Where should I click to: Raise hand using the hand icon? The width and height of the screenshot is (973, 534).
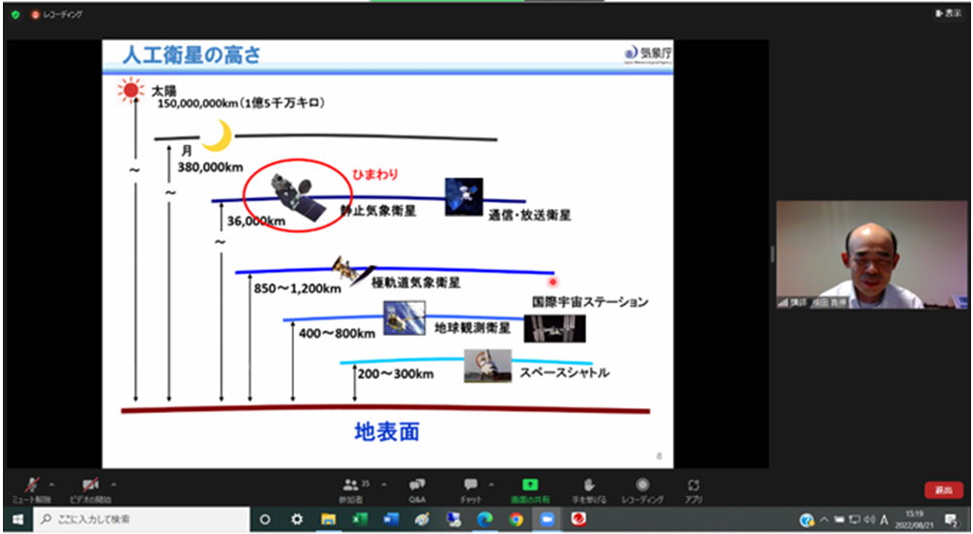(587, 488)
